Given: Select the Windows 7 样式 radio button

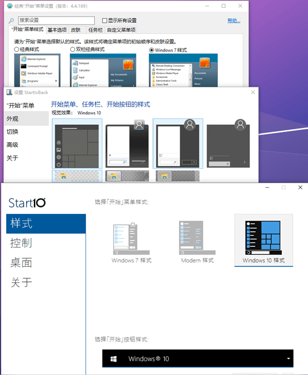Looking at the screenshot, I should [151, 50].
